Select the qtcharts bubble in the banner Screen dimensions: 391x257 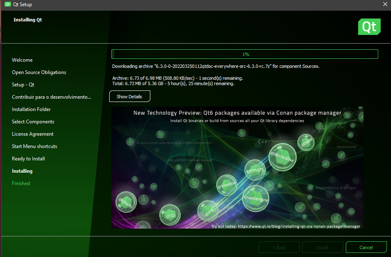pyautogui.click(x=126, y=203)
